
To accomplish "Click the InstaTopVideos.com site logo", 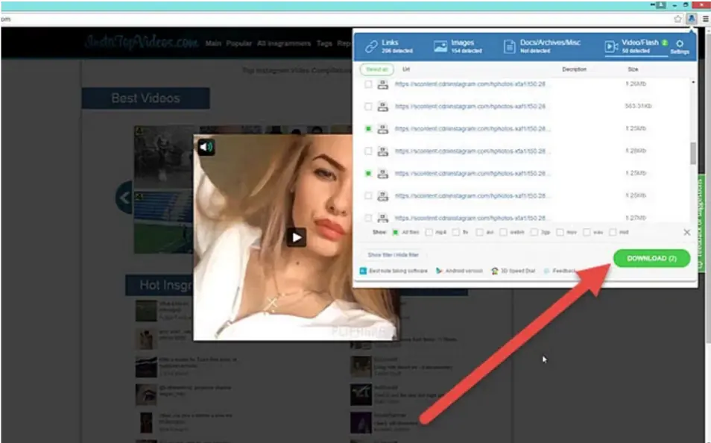I will pyautogui.click(x=142, y=43).
